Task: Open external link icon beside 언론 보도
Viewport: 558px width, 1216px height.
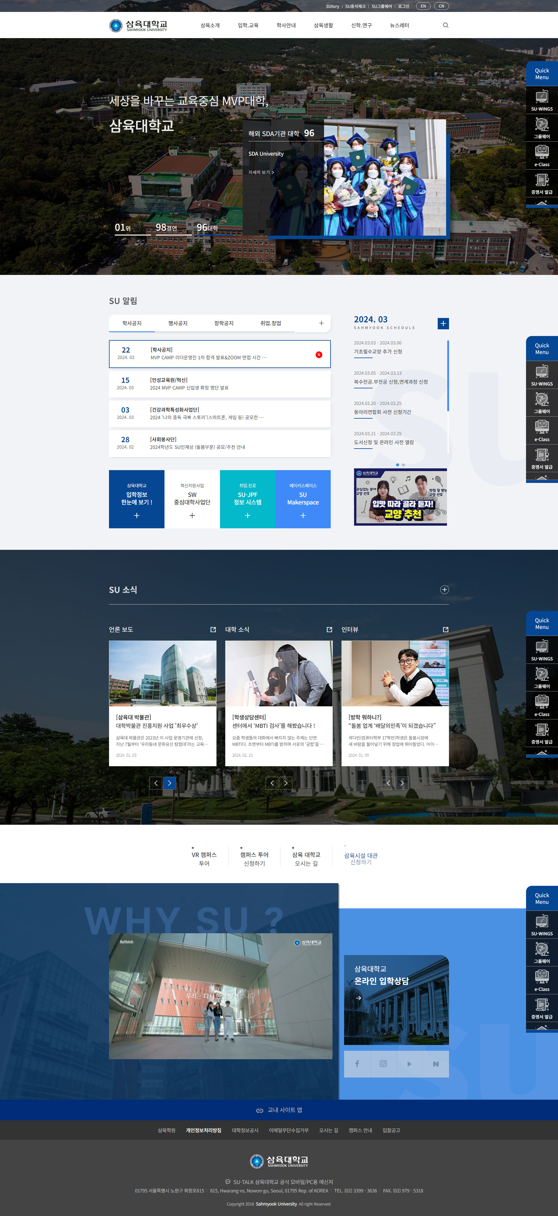Action: (x=213, y=629)
